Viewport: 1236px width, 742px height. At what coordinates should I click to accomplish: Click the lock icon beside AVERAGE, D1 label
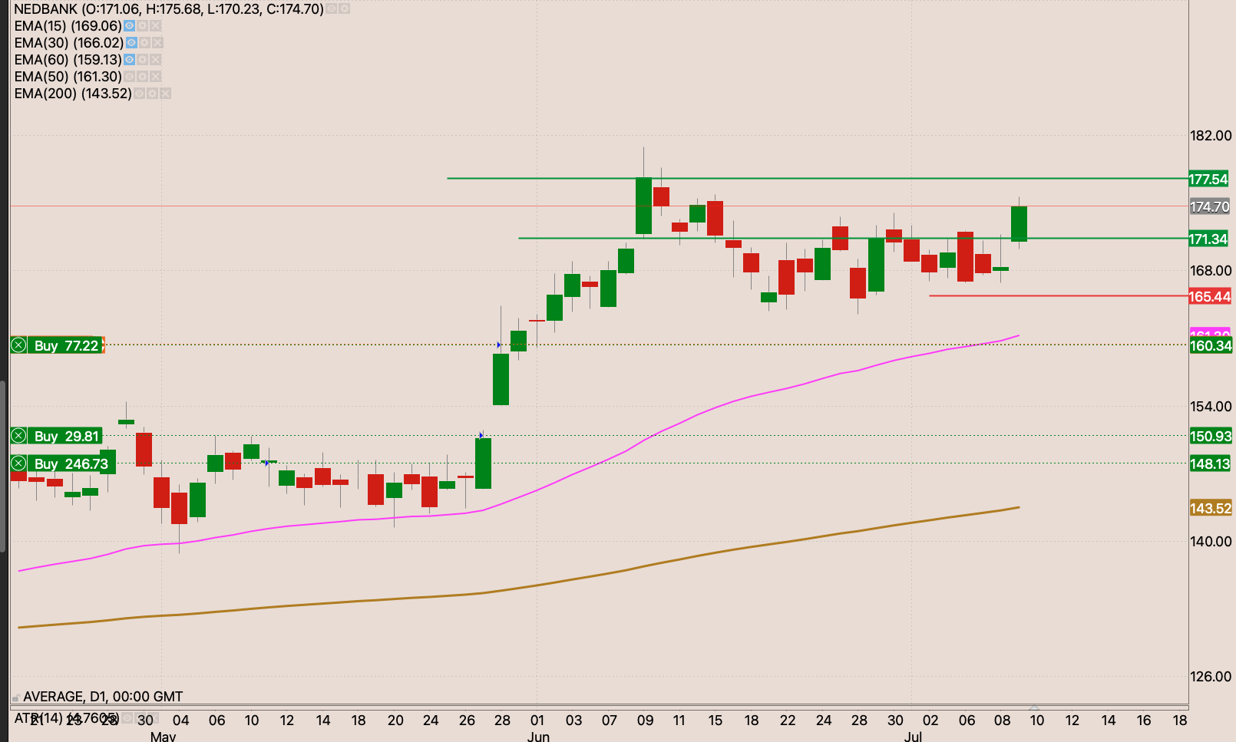[15, 697]
